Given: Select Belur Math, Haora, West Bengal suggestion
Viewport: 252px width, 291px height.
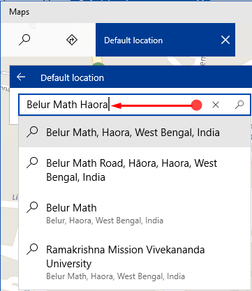Looking at the screenshot, I should click(135, 132).
